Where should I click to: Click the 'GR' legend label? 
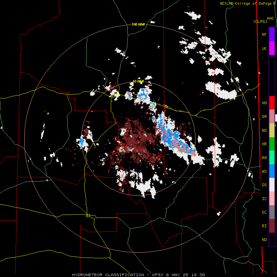[x=264, y=117]
